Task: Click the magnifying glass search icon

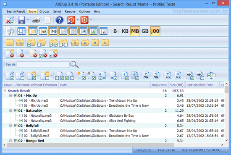Action: (74, 64)
